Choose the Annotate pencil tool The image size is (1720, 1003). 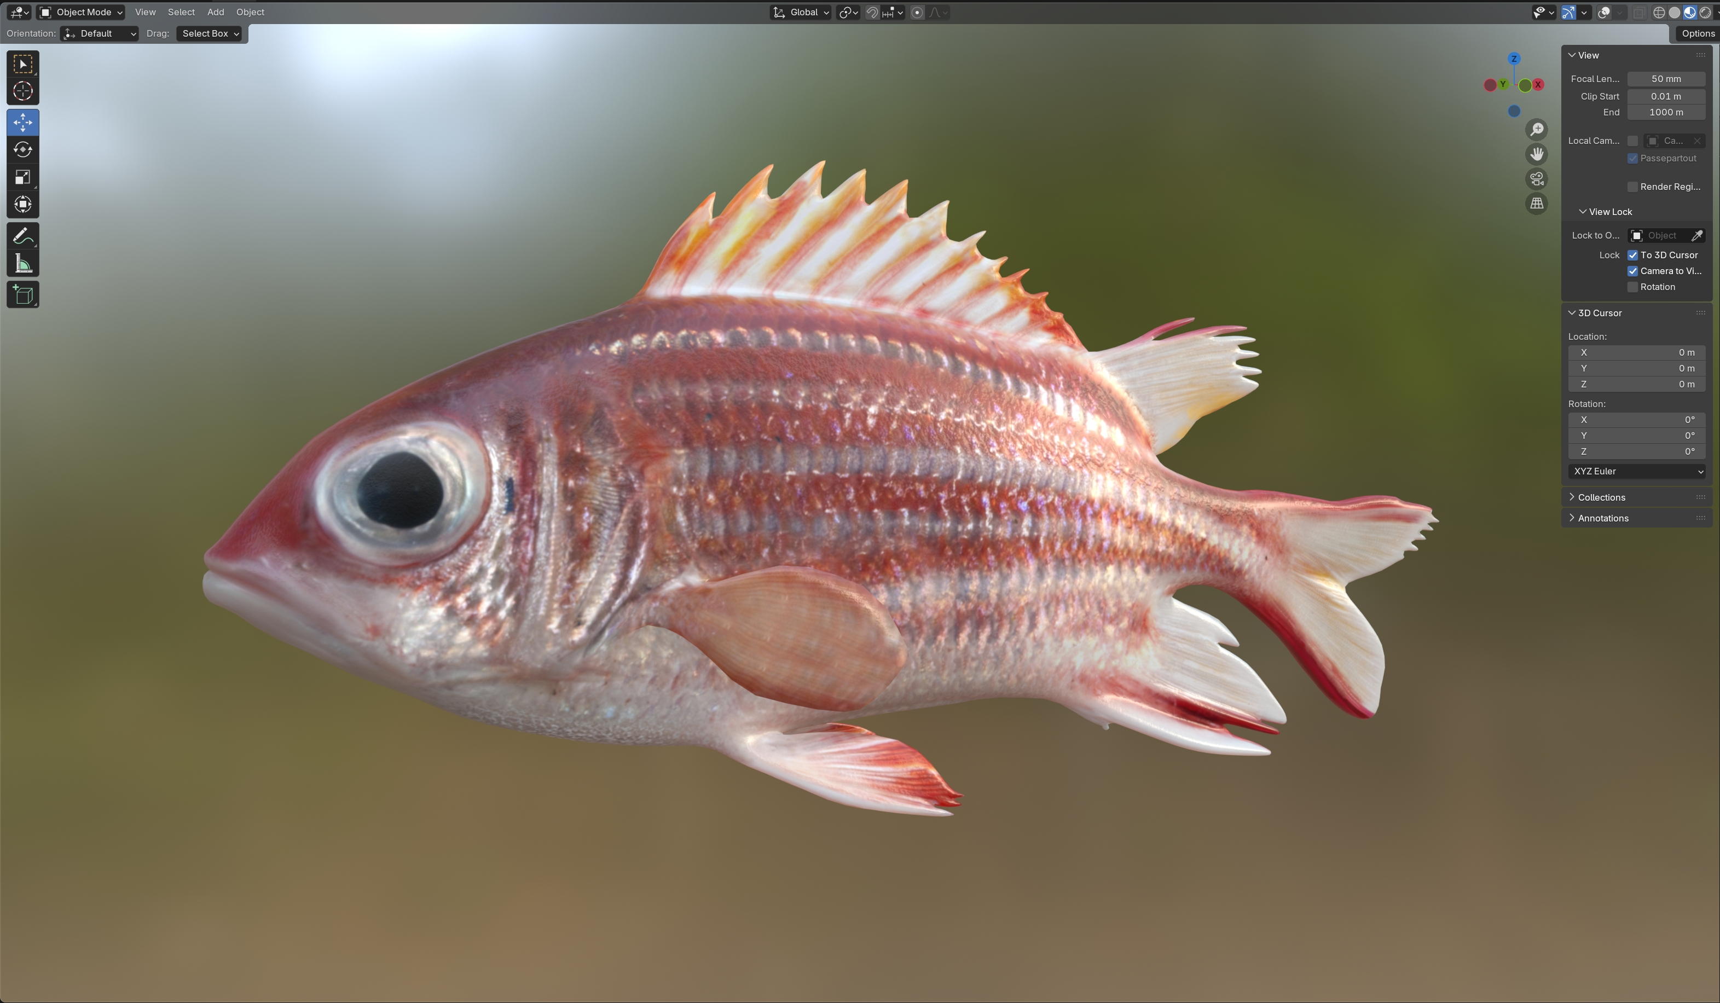click(22, 236)
